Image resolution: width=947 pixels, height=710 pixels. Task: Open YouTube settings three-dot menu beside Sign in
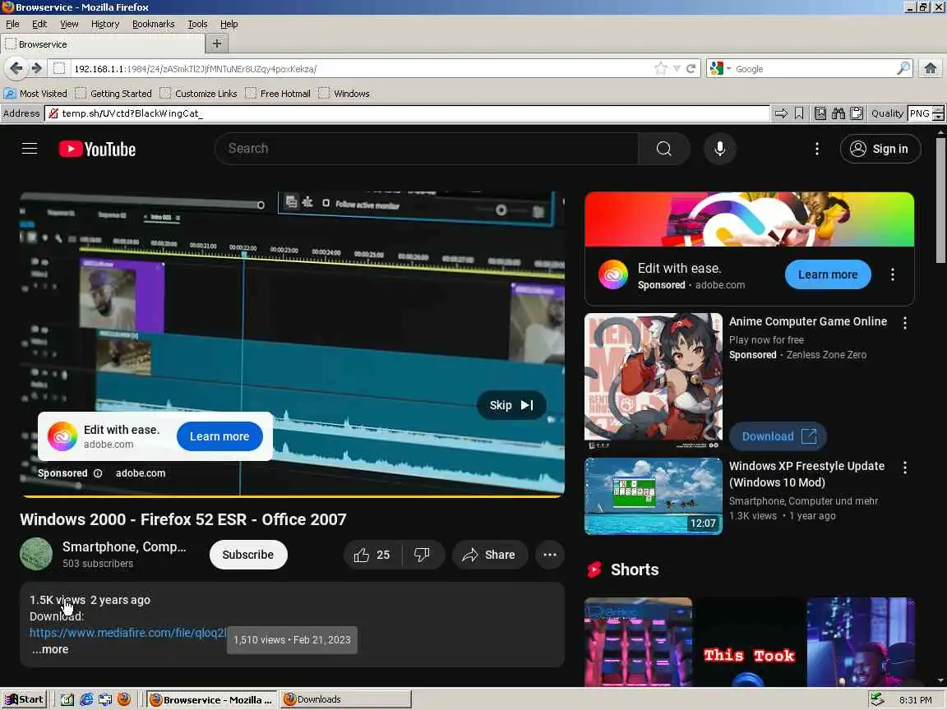click(x=816, y=149)
